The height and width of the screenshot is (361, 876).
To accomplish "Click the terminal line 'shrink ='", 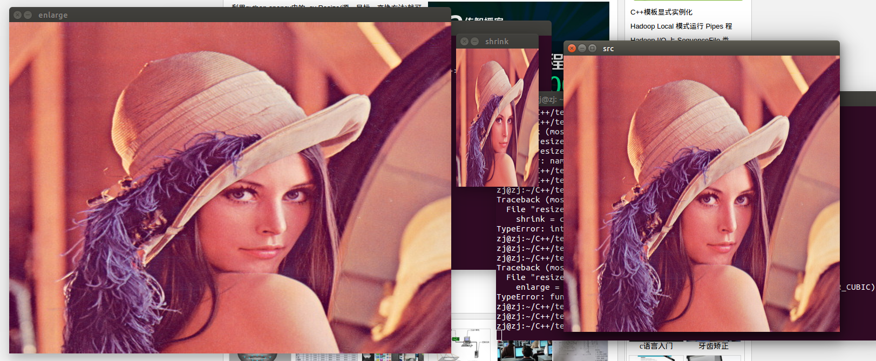I will 540,219.
